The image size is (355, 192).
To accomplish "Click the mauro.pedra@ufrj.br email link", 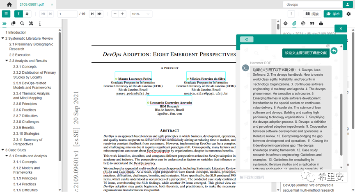I will (x=133, y=93).
